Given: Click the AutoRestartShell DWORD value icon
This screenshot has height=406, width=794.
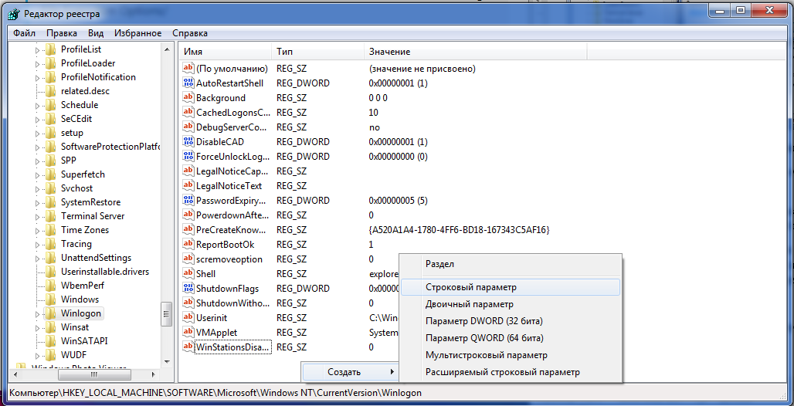Looking at the screenshot, I should 188,83.
